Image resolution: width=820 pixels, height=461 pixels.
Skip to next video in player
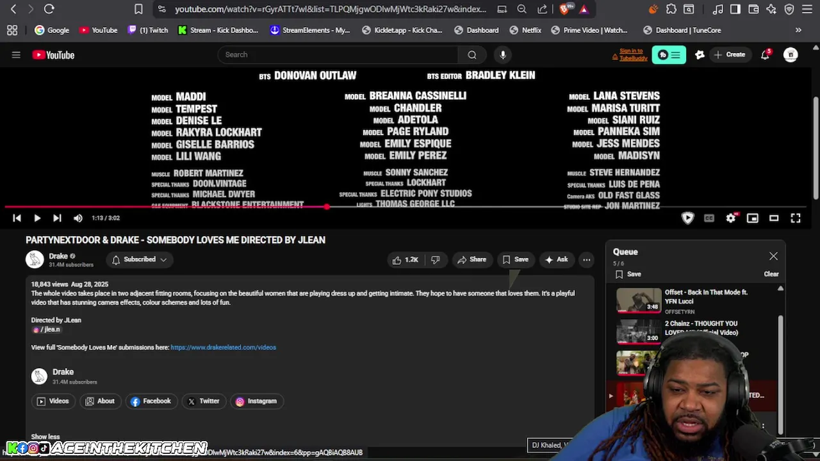coord(57,218)
